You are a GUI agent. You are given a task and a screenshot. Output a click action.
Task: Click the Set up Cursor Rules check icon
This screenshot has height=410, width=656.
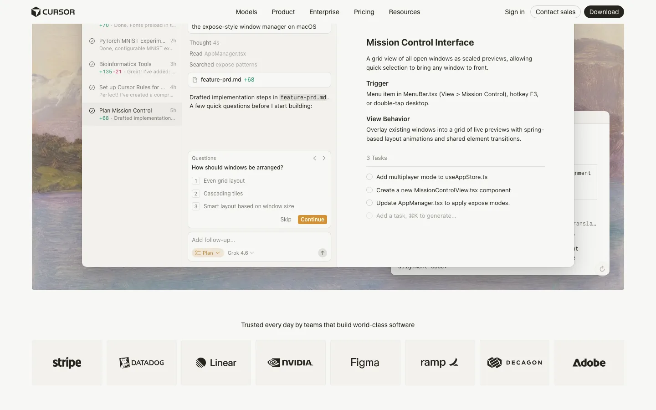click(92, 87)
